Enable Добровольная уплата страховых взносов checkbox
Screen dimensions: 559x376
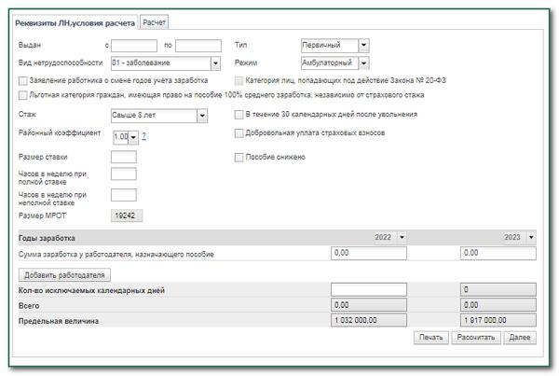239,133
